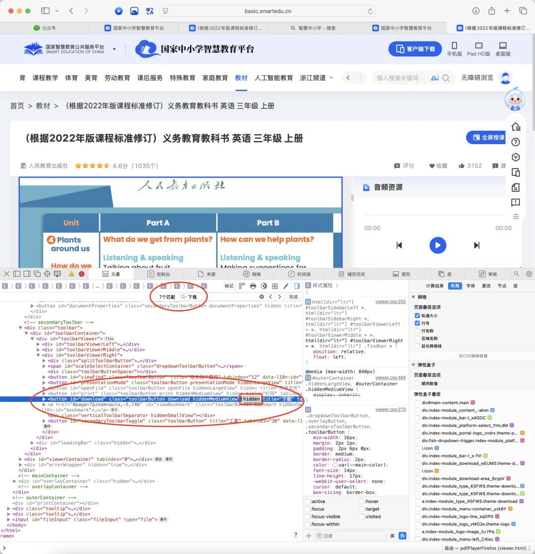This screenshot has height=554, width=535.
Task: Play the audio with the blue play button
Action: [x=438, y=245]
